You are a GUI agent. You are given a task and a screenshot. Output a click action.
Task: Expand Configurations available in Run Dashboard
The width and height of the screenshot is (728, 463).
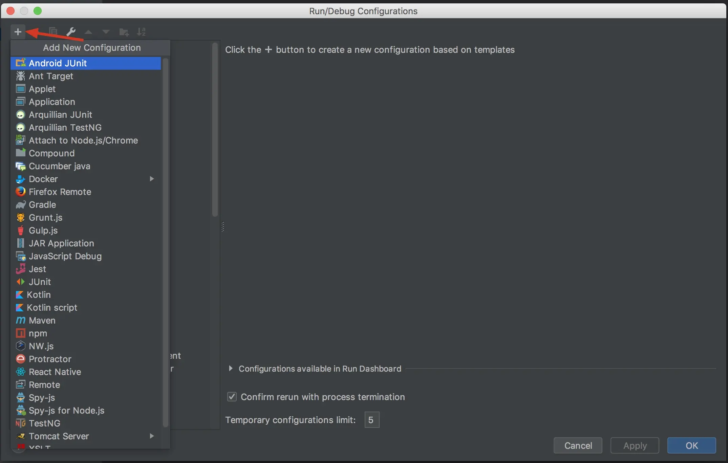[231, 368]
